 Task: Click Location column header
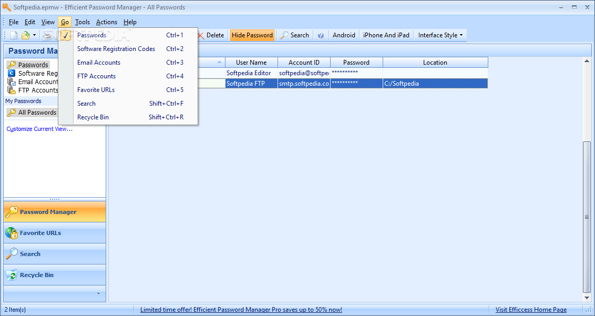435,62
